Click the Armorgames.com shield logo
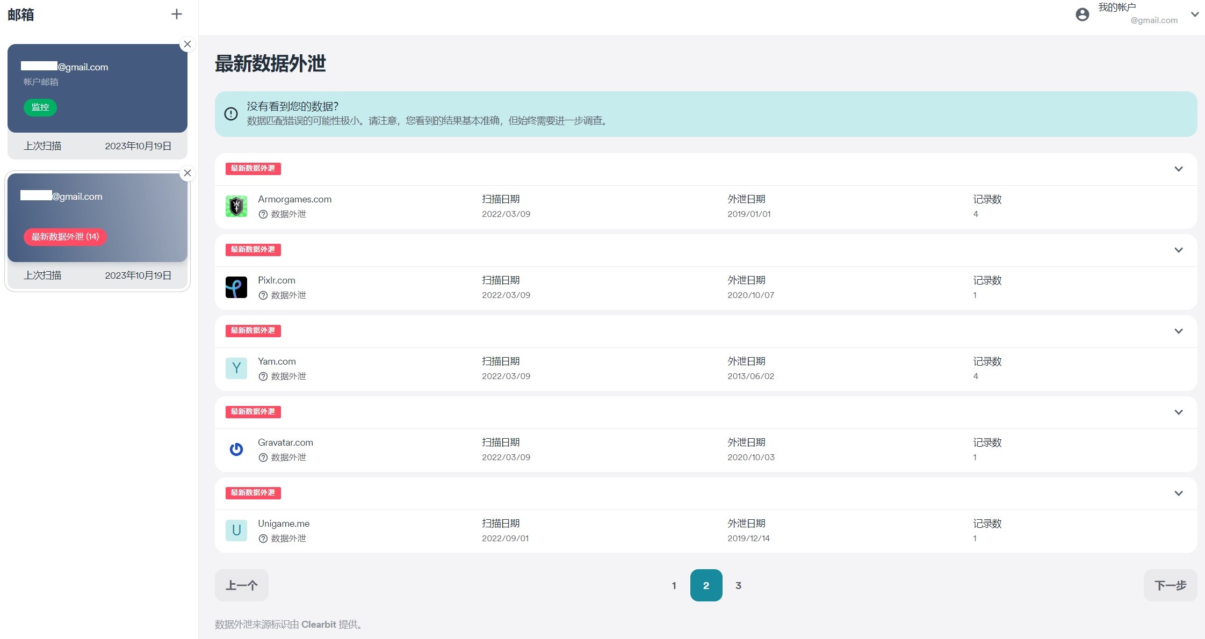Image resolution: width=1205 pixels, height=639 pixels. pyautogui.click(x=236, y=206)
